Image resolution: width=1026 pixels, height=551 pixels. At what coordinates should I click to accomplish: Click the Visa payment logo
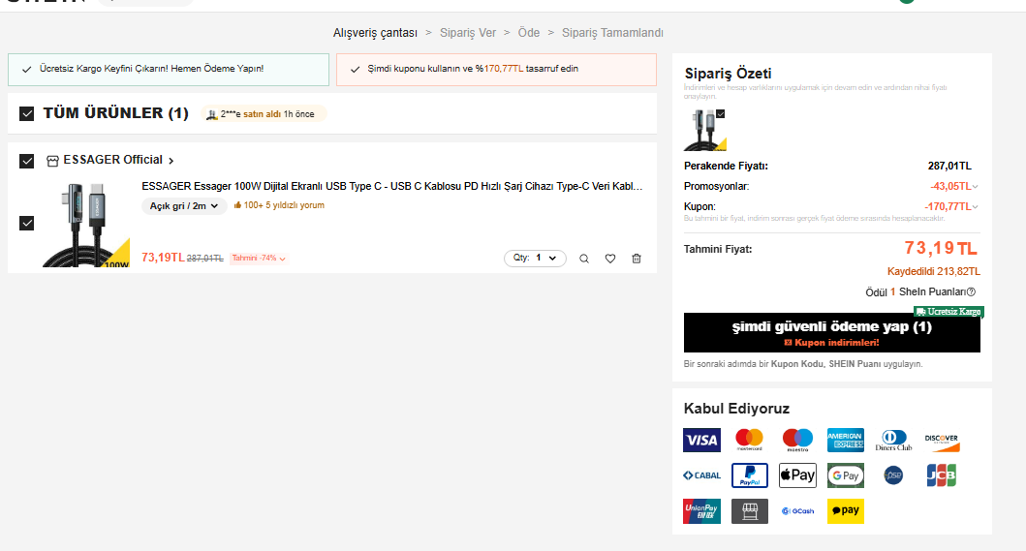[701, 440]
